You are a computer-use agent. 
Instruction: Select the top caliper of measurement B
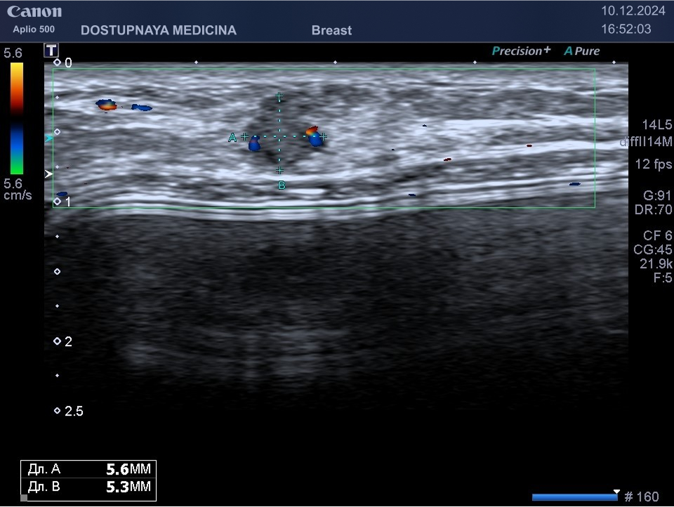click(279, 96)
